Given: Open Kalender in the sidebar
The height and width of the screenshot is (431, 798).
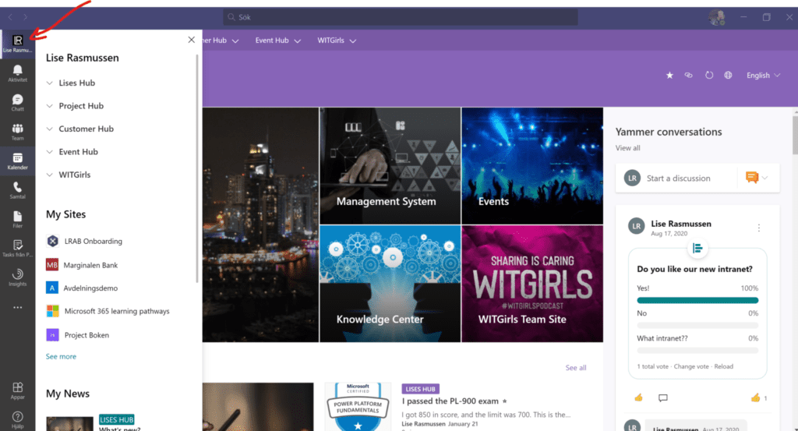Looking at the screenshot, I should (17, 161).
